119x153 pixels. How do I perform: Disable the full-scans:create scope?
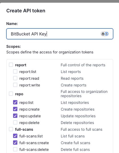tap(15, 143)
